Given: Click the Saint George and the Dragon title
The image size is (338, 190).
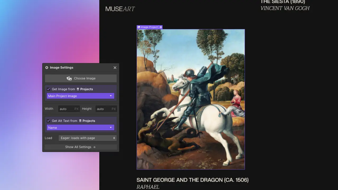Looking at the screenshot, I should pos(193,180).
